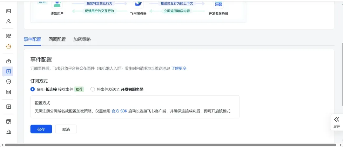This screenshot has height=147, width=343.
Task: Click the briefcase icon in sidebar
Action: tap(9, 61)
